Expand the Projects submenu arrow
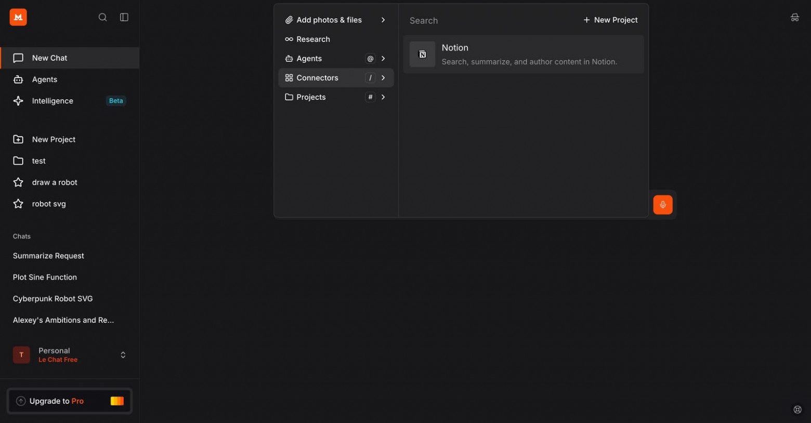This screenshot has width=811, height=423. click(383, 97)
